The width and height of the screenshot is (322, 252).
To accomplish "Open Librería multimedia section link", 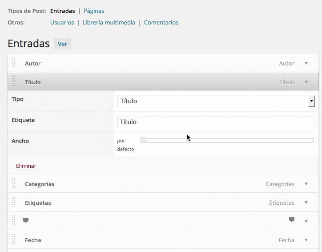I will (x=109, y=22).
